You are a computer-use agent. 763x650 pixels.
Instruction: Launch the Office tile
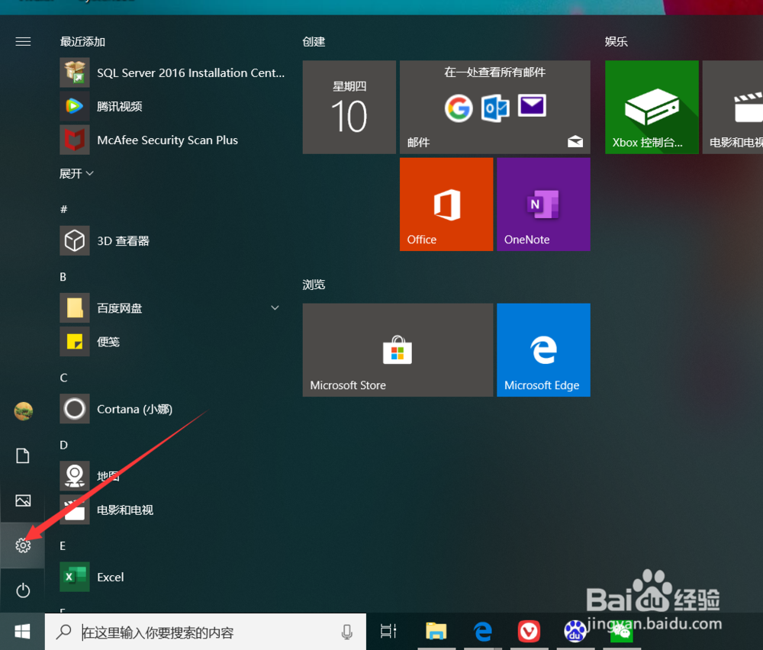pos(446,204)
